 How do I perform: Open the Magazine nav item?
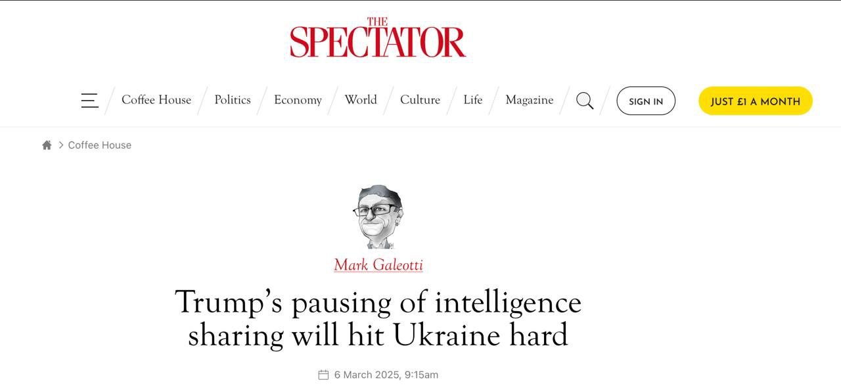529,100
